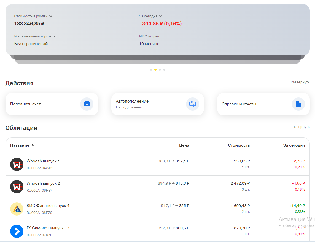The width and height of the screenshot is (315, 242).
Task: Click the Действия section heading
Action: (19, 83)
